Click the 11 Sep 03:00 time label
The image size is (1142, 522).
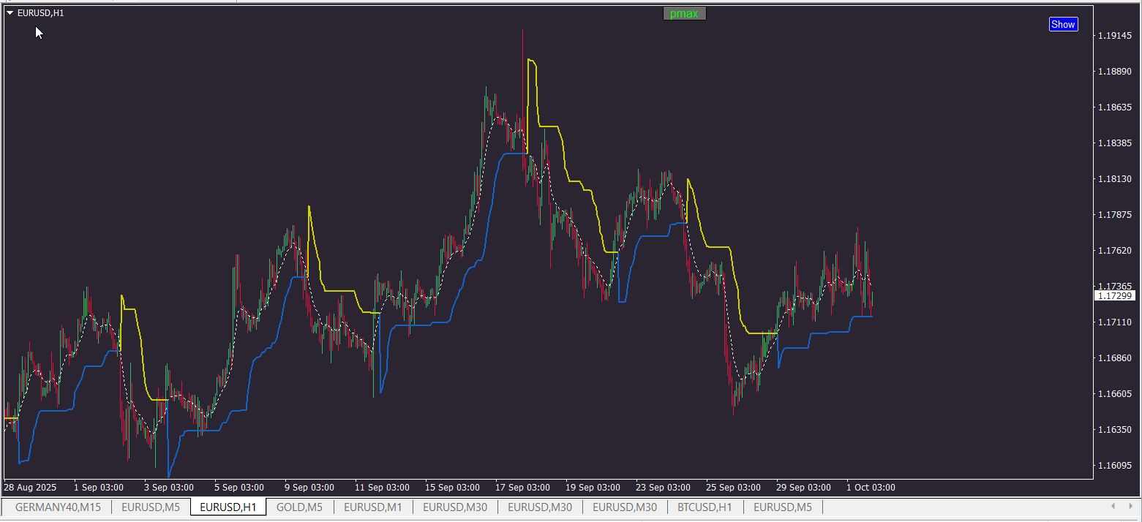(x=383, y=488)
